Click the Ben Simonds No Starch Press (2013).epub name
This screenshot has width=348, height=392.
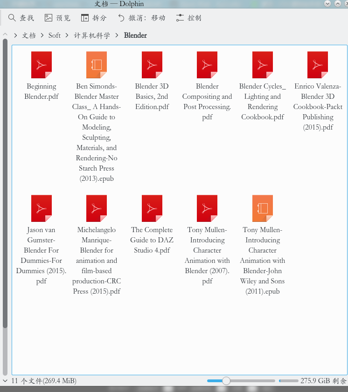click(x=97, y=132)
